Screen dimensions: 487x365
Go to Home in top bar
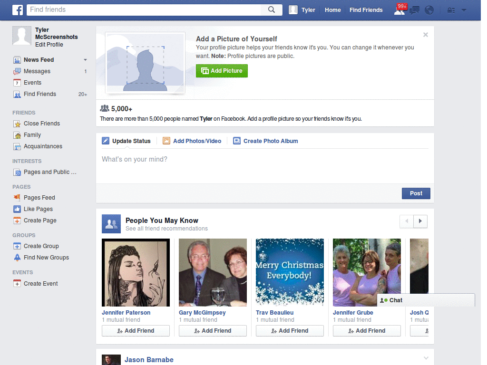click(332, 10)
